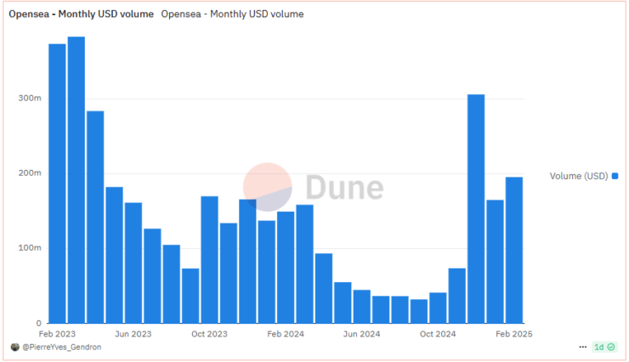Select the Jun 2024 bar

tap(362, 307)
